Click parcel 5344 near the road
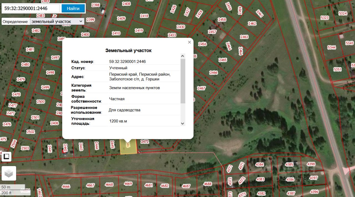Viewport: 355px width, 197px height. tap(331, 47)
